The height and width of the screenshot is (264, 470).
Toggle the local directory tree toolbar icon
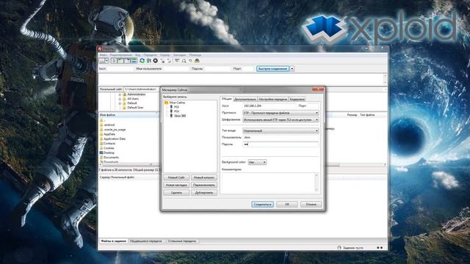(x=120, y=61)
